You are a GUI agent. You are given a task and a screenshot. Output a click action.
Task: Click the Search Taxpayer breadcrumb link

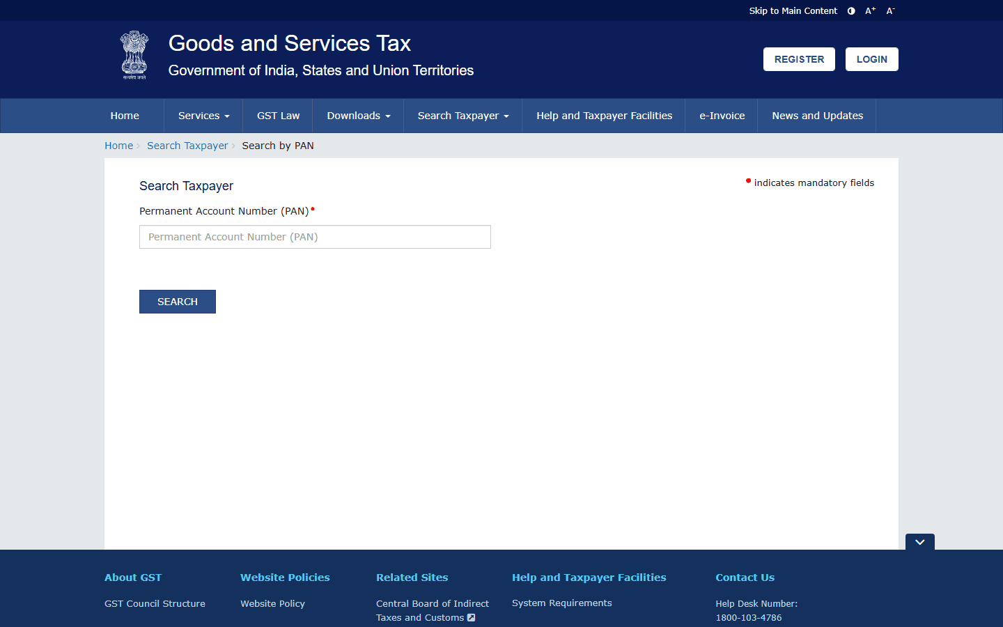click(x=187, y=146)
